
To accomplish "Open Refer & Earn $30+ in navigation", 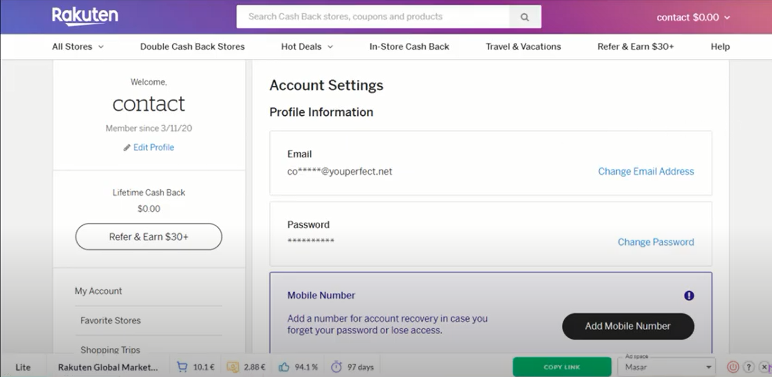I will click(x=636, y=46).
